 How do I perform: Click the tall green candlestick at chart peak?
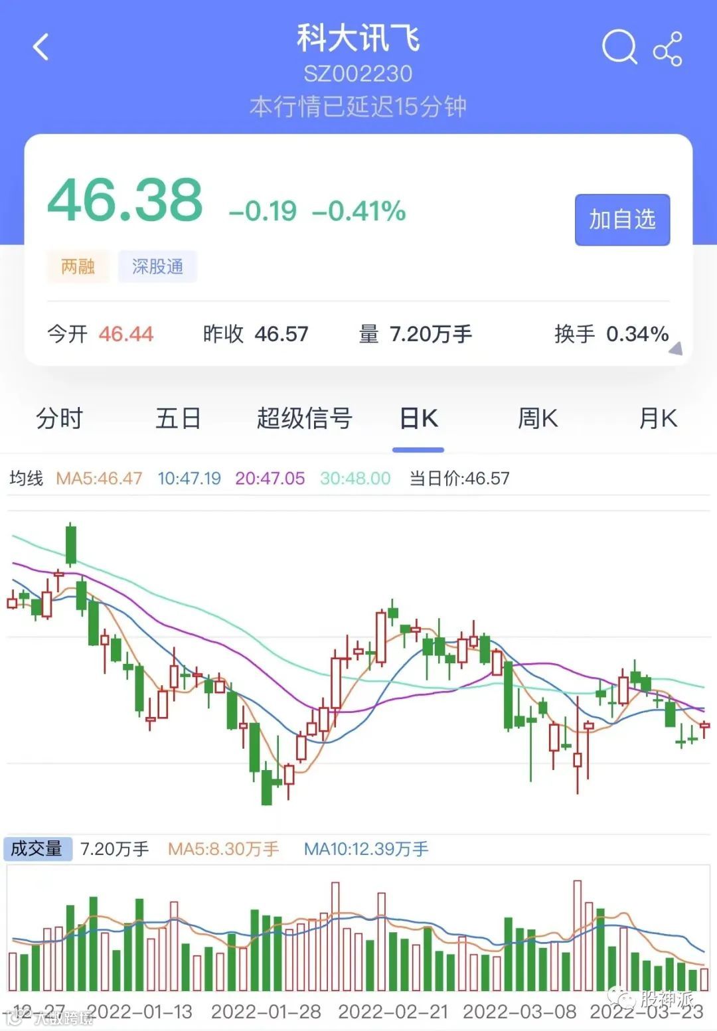[x=70, y=544]
